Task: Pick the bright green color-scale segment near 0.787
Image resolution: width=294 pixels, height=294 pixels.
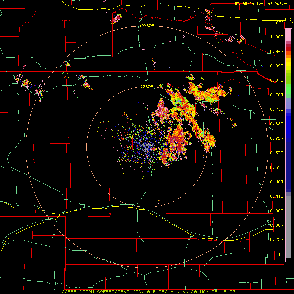Action: coord(288,90)
